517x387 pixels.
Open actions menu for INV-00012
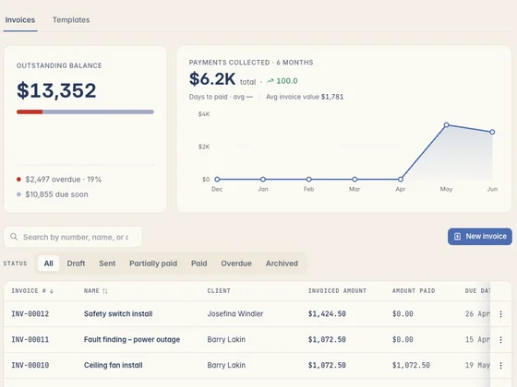pos(500,314)
